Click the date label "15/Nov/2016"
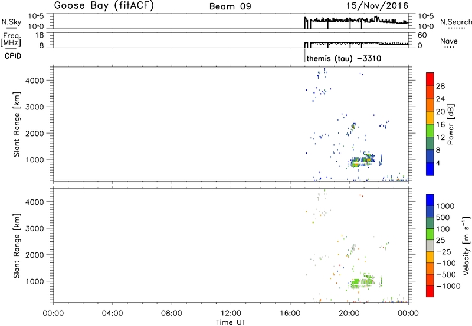This screenshot has width=472, height=326. pos(377,6)
